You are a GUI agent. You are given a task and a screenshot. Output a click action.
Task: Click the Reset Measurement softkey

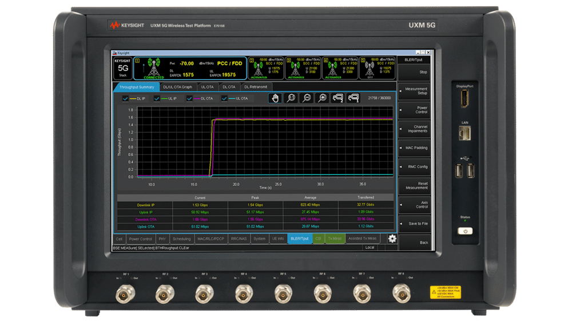[x=414, y=186]
